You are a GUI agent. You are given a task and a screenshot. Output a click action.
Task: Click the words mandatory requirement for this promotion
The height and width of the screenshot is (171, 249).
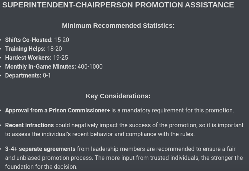pyautogui.click(x=178, y=110)
